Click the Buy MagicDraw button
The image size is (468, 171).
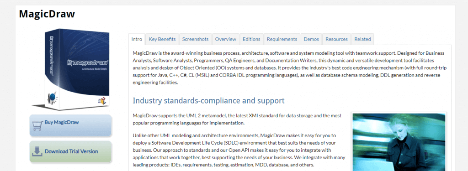(70, 125)
